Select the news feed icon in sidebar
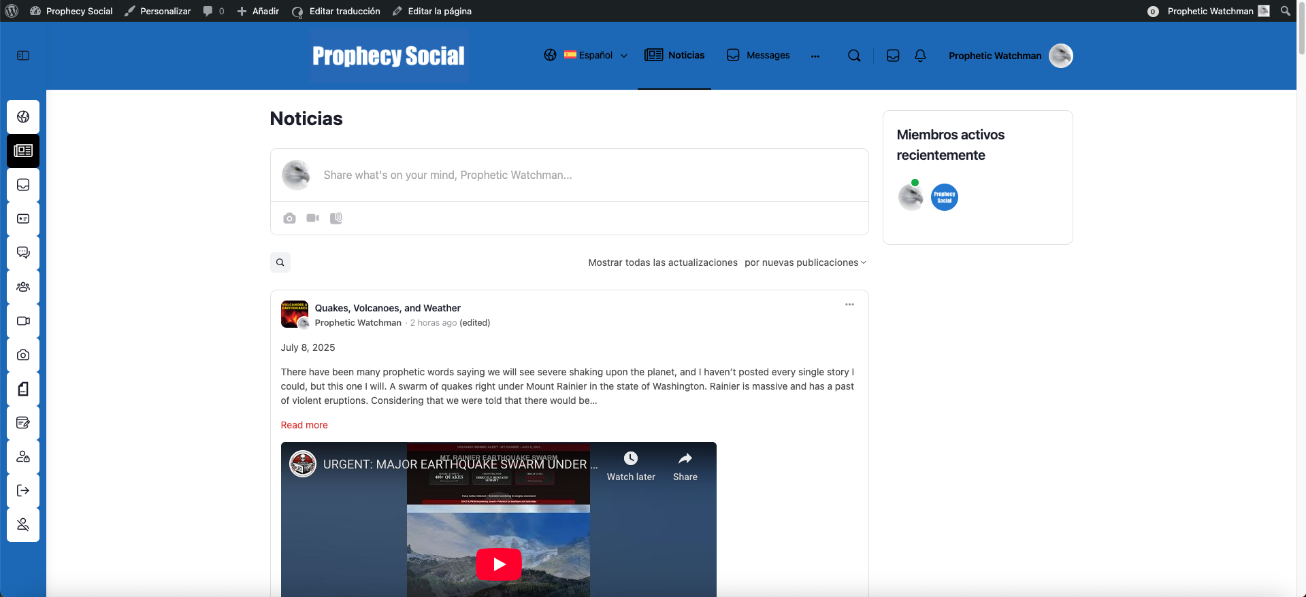1306x597 pixels. tap(23, 151)
